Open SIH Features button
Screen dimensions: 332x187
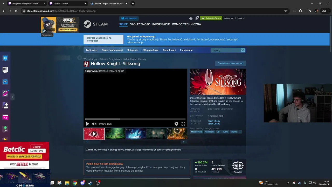pyautogui.click(x=129, y=18)
